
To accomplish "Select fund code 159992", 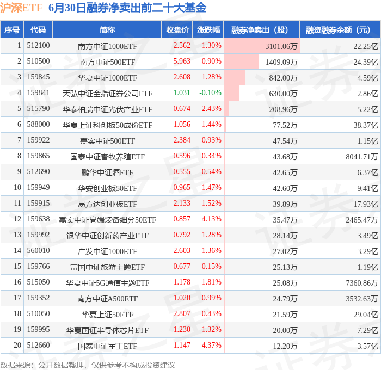I will click(38, 235).
